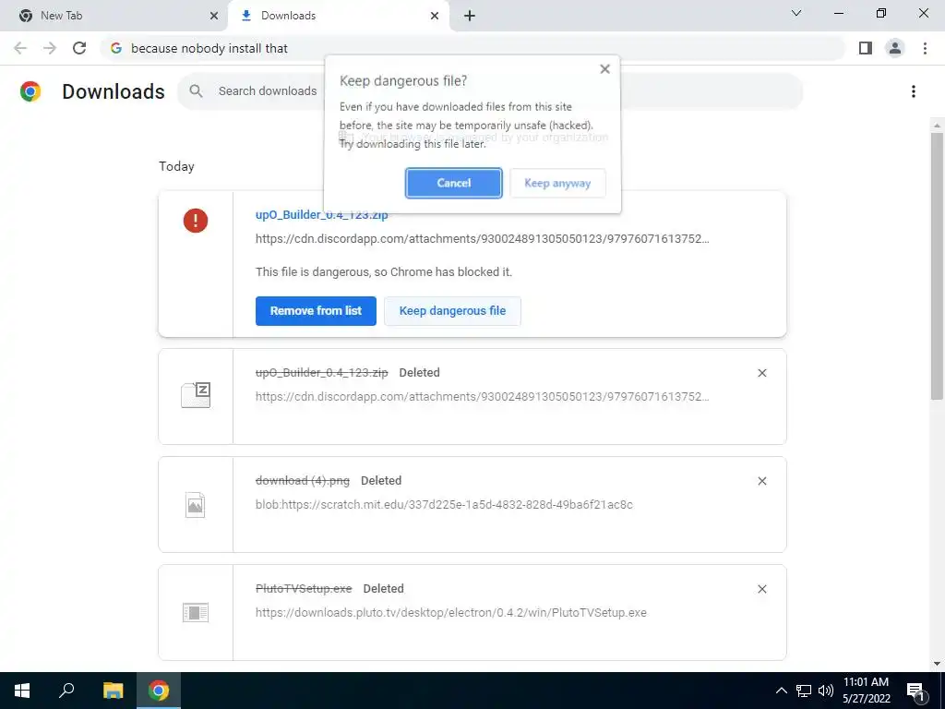Click the image file icon of download (4).png
Image resolution: width=945 pixels, height=709 pixels.
tap(196, 505)
